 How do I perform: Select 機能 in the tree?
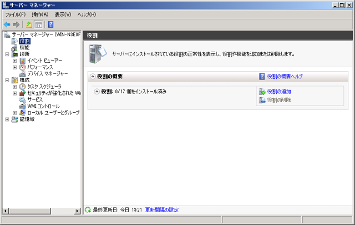[24, 48]
